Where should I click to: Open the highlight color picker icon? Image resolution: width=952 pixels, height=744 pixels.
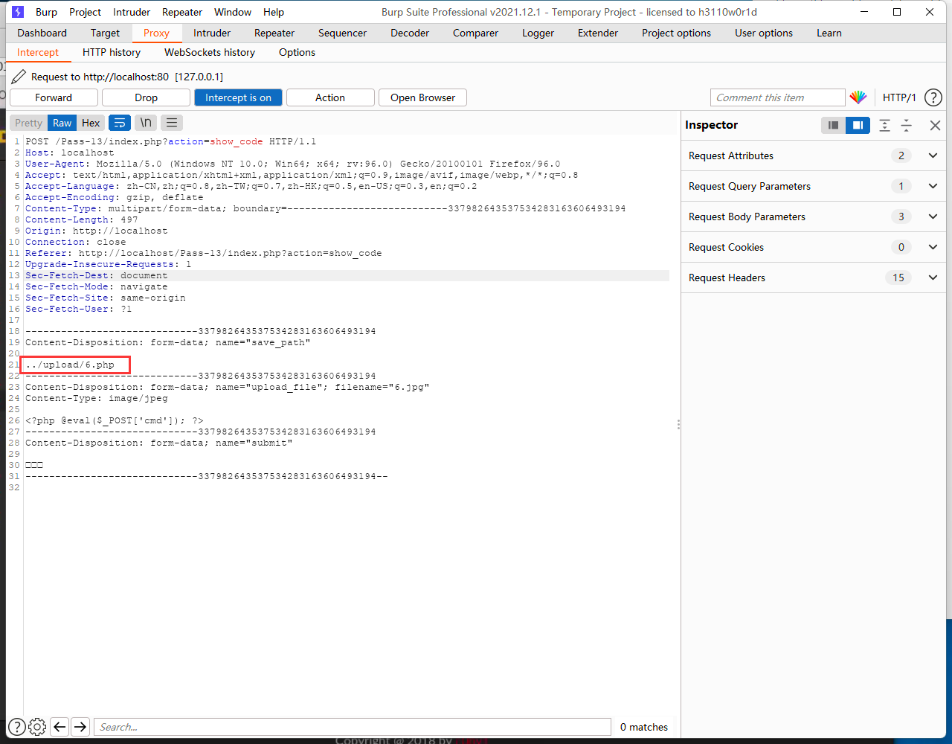tap(858, 97)
